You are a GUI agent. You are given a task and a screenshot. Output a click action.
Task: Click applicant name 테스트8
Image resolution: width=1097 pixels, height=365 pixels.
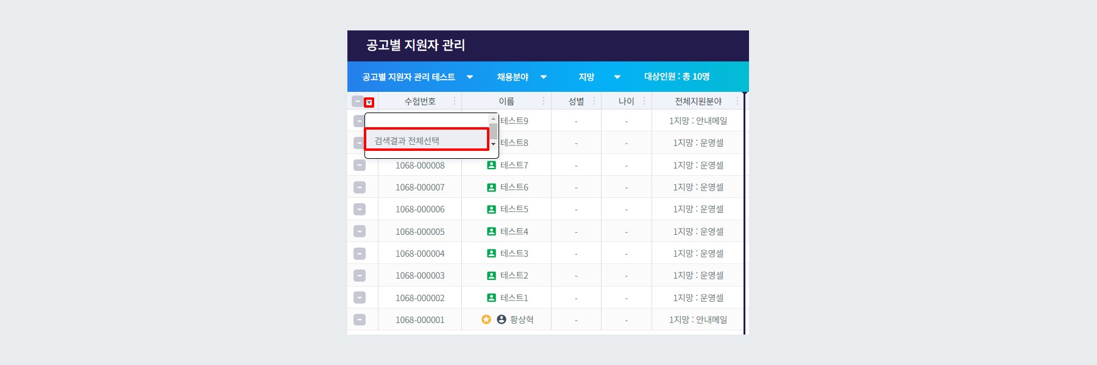point(514,143)
